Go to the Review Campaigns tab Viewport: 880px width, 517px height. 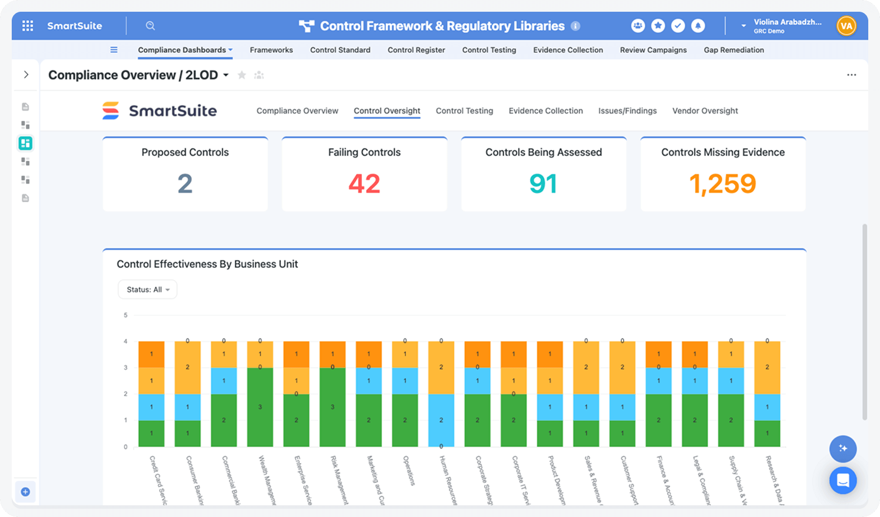point(654,50)
